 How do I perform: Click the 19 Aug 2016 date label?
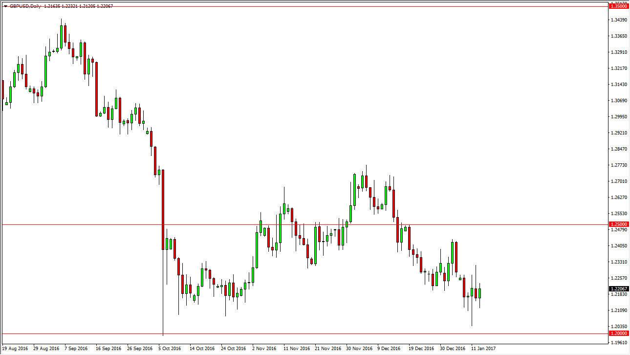[x=14, y=349]
